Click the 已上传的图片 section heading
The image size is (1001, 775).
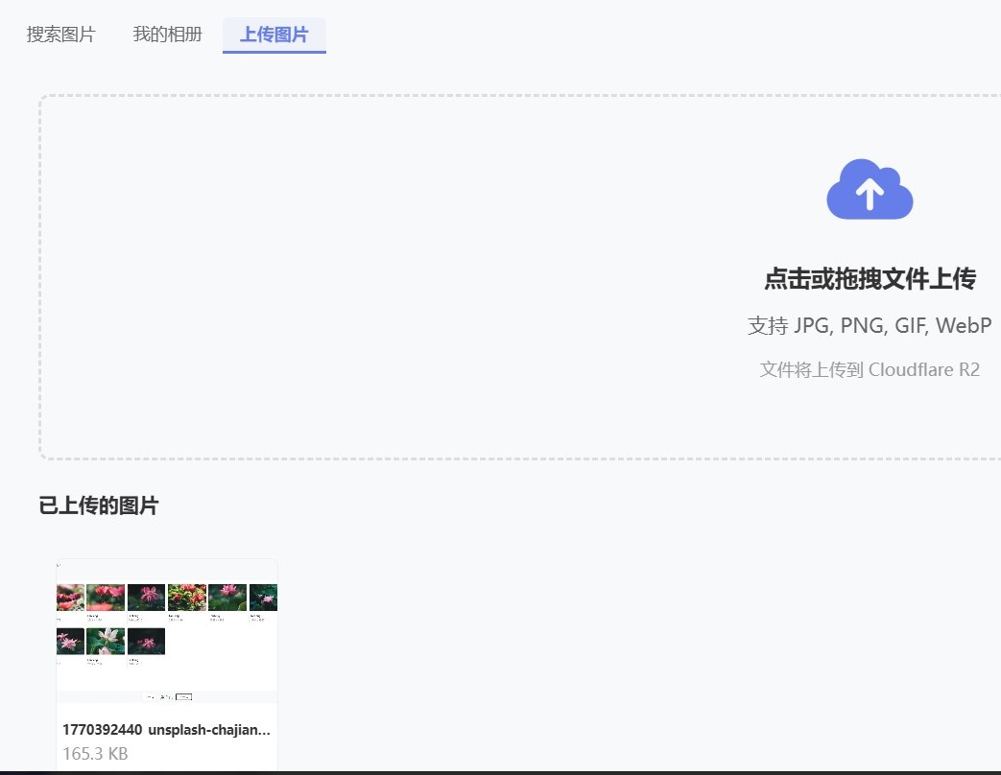pos(99,506)
